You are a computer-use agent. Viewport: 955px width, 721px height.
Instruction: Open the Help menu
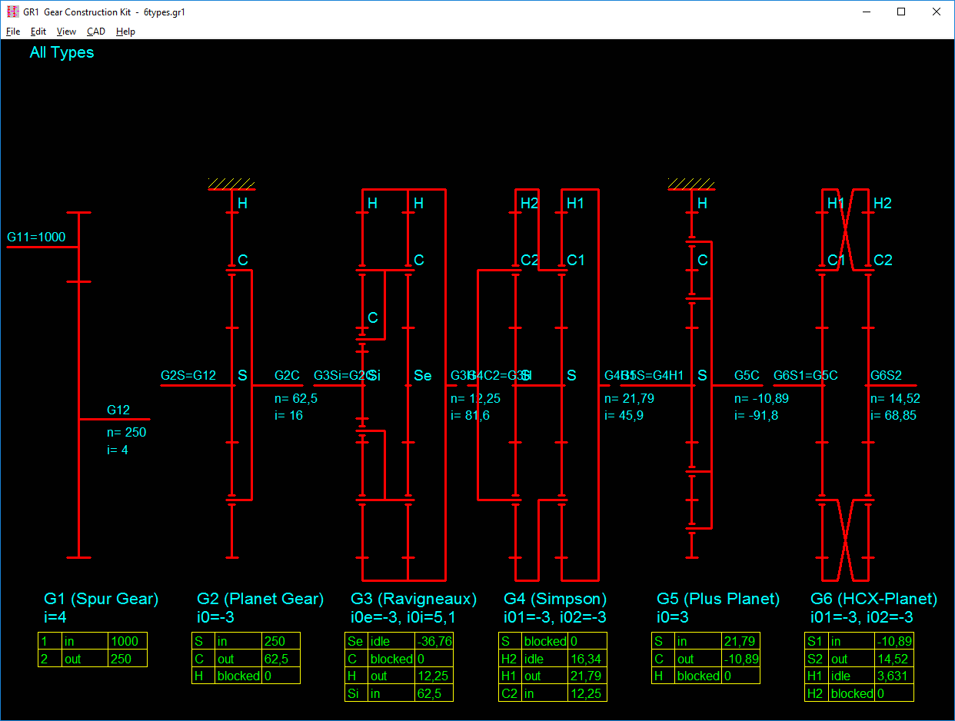point(125,32)
